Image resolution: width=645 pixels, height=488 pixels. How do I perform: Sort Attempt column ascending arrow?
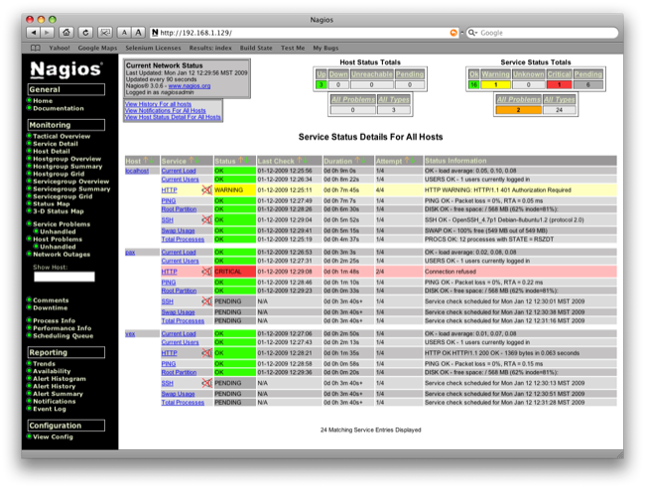pyautogui.click(x=407, y=160)
